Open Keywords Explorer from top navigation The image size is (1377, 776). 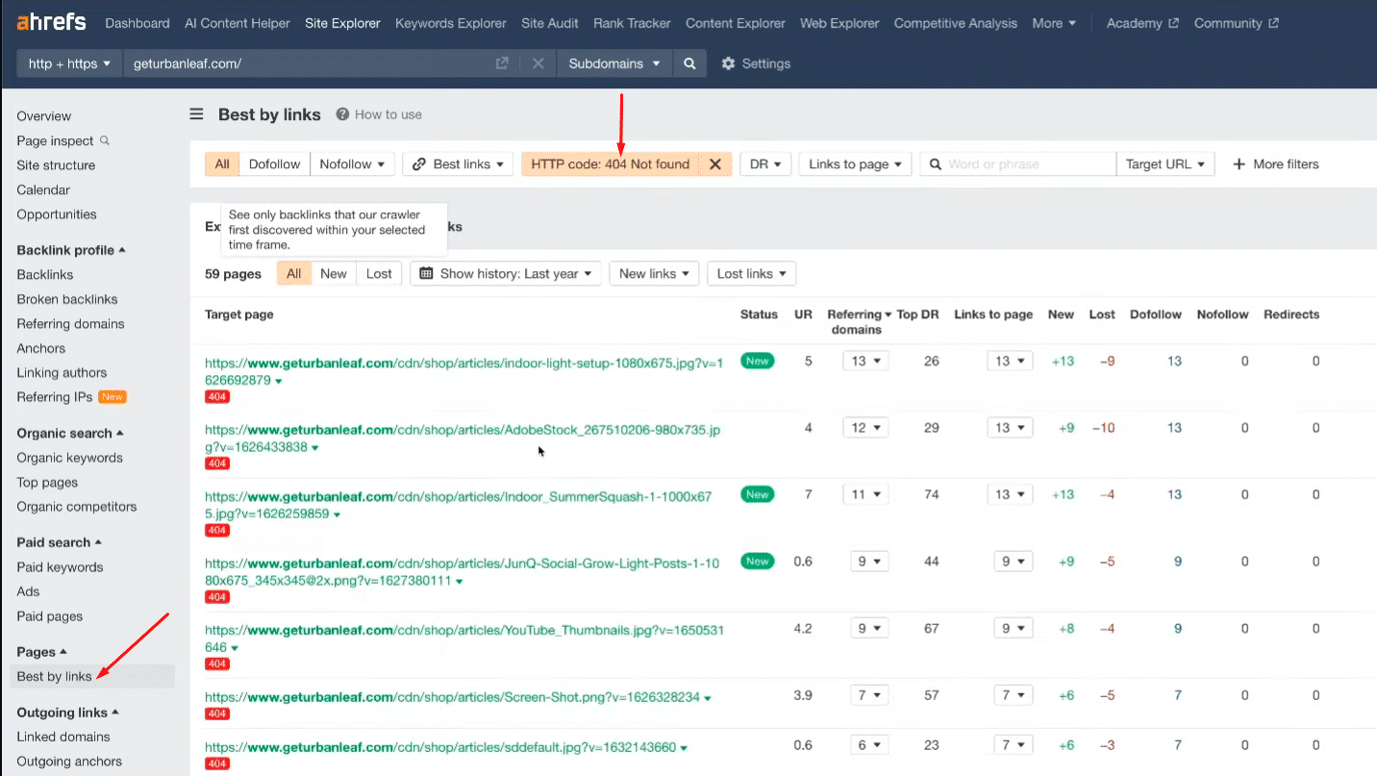450,23
